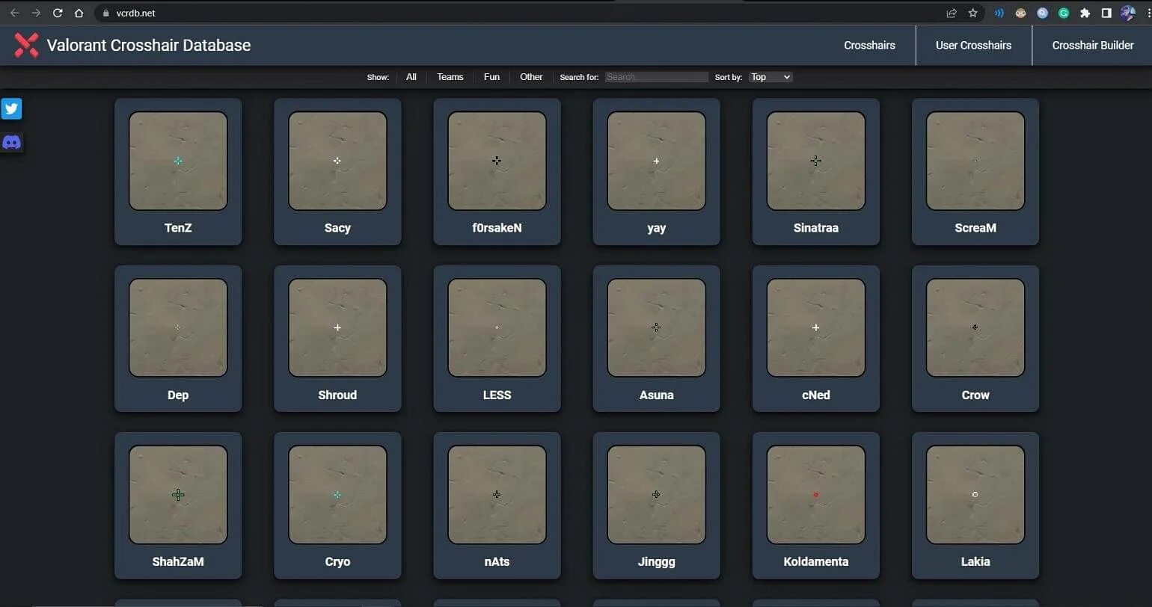
Task: Expand the browser extensions puzzle menu
Action: click(1085, 13)
